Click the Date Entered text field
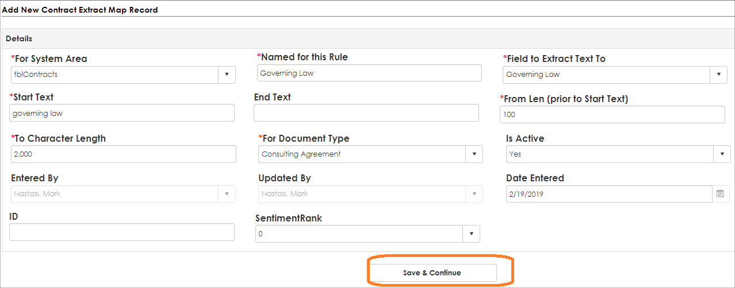Screen dimensions: 735x288 click(x=610, y=194)
